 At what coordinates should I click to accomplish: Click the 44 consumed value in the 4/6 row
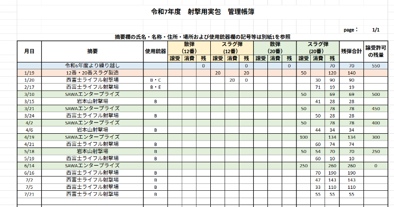(318, 130)
